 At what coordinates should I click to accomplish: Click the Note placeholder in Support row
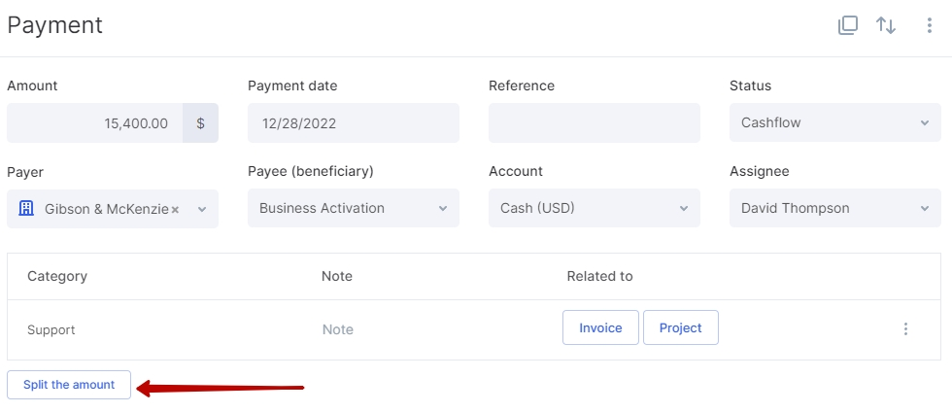pos(338,329)
